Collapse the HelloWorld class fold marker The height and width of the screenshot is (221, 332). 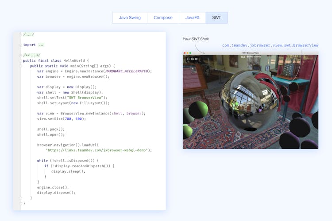pyautogui.click(x=20, y=61)
